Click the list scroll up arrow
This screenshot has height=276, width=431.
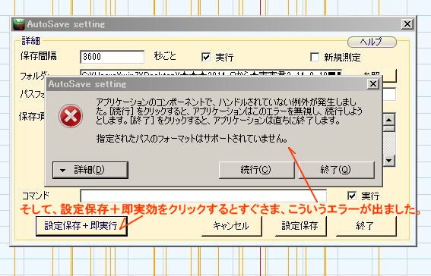(389, 120)
